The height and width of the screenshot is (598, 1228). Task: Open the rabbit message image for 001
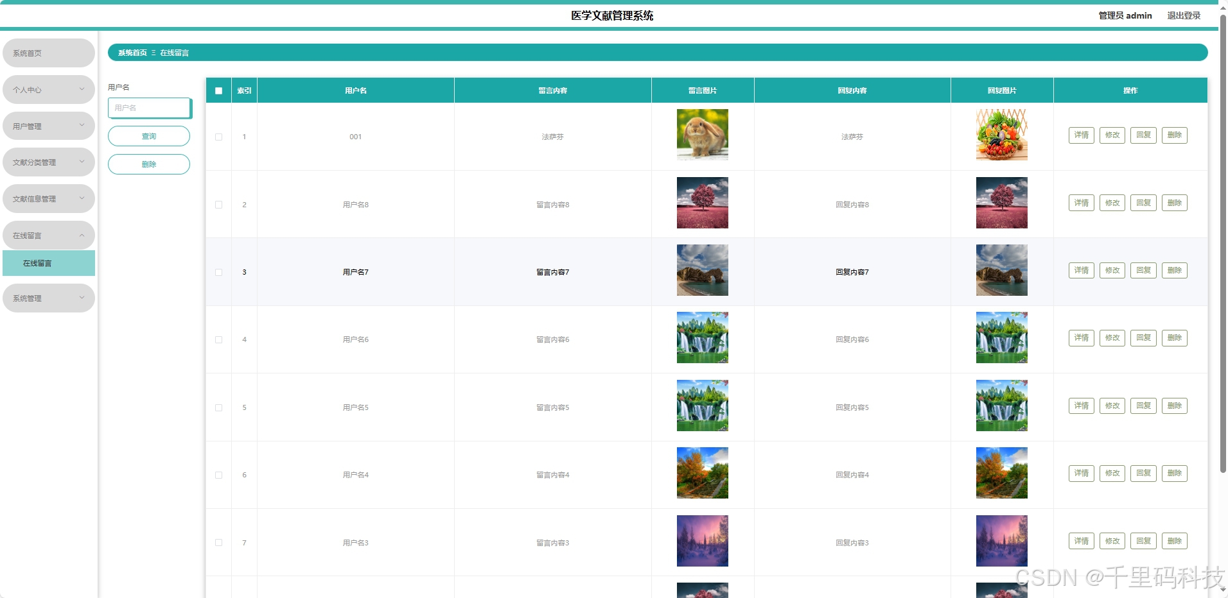tap(703, 135)
